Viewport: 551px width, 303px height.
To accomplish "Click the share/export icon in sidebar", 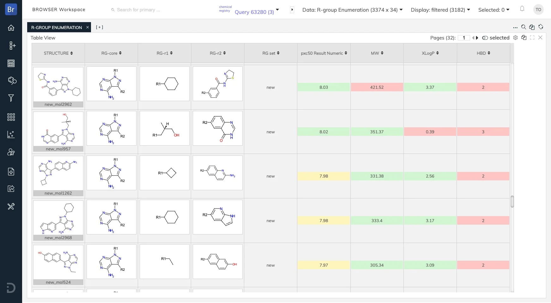I will coord(11,189).
